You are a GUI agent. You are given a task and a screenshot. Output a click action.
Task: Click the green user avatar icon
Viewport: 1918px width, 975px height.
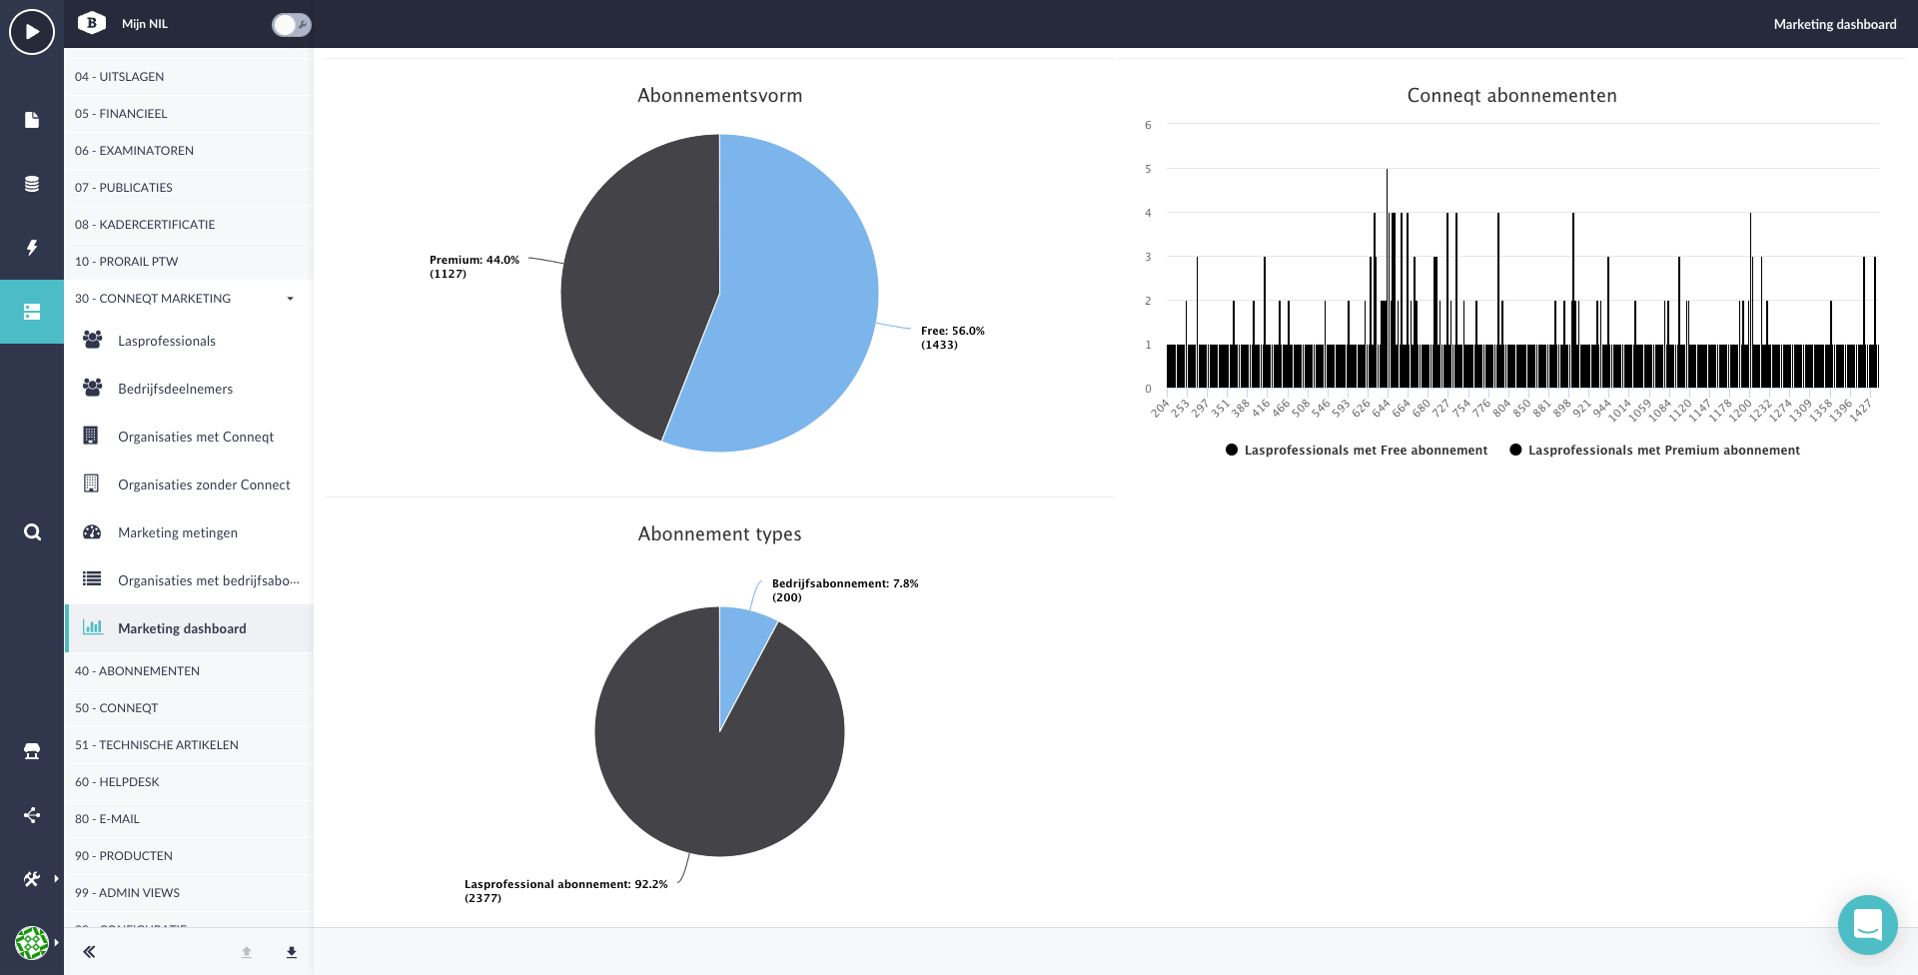tap(32, 942)
